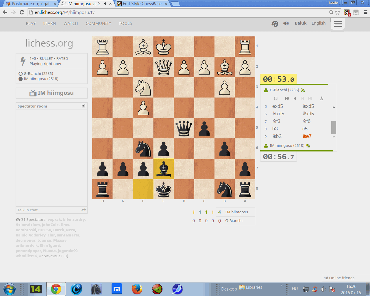Open the hamburger menu in lichess header
Screen dimensions: 370x296
[338, 24]
